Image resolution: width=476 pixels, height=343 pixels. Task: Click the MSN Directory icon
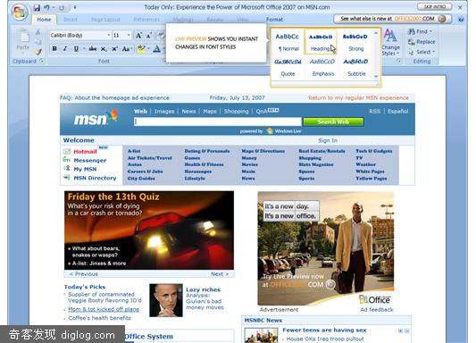point(67,177)
